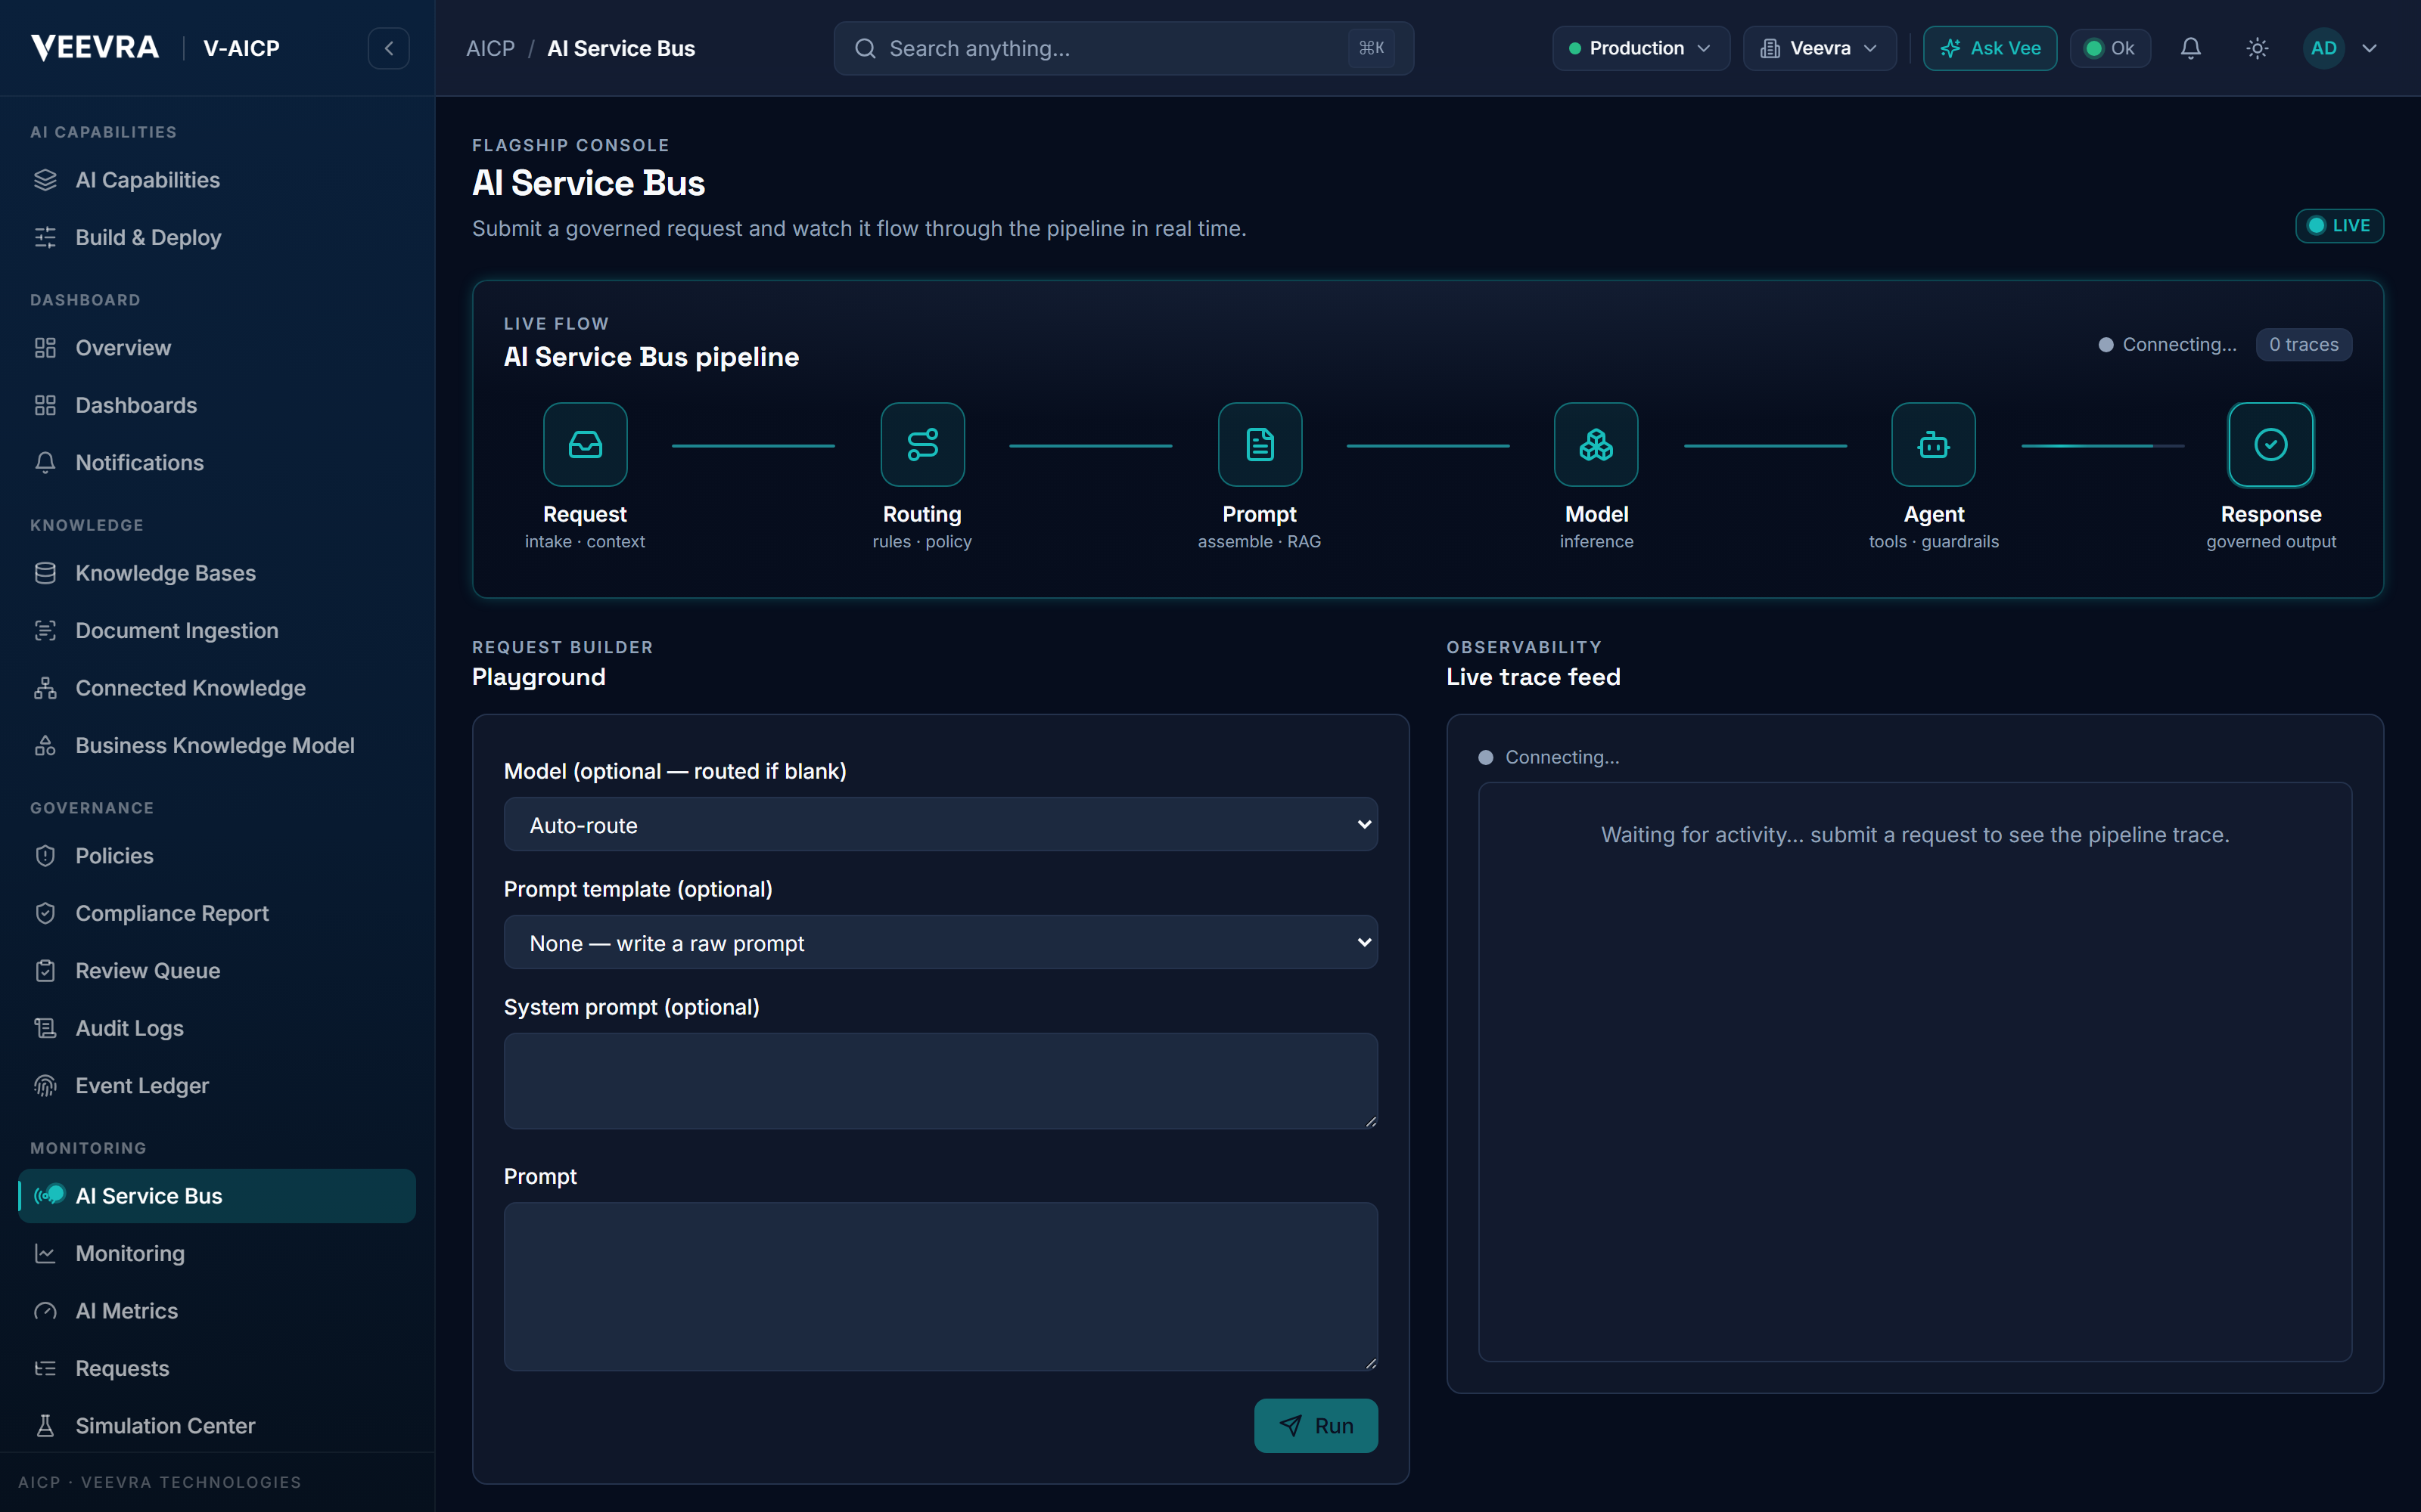Click the Run button in Playground
Viewport: 2421px width, 1512px height.
[x=1316, y=1425]
